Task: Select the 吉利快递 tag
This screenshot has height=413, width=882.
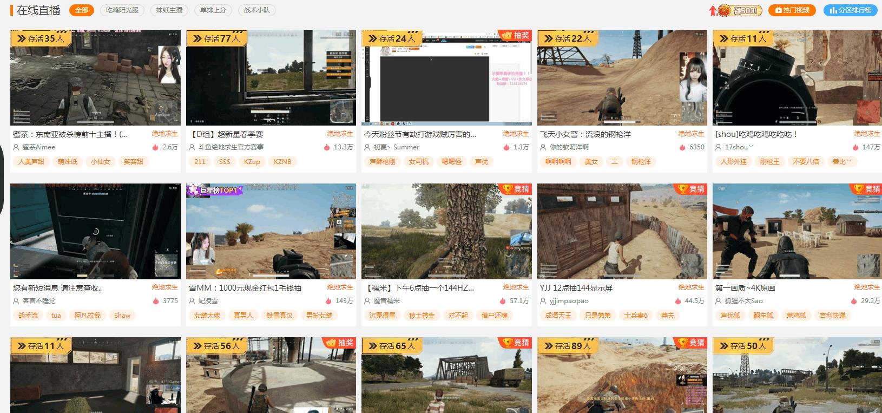Action: [x=833, y=316]
